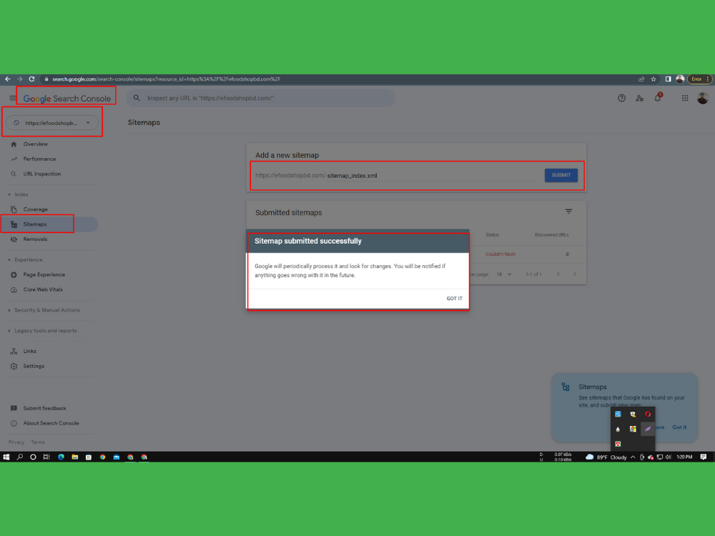Go to next page of sitemaps table
The image size is (715, 536).
pos(575,274)
